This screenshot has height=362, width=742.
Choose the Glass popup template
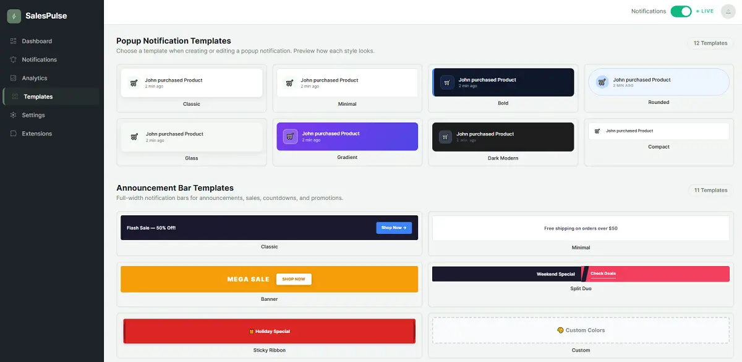point(192,136)
